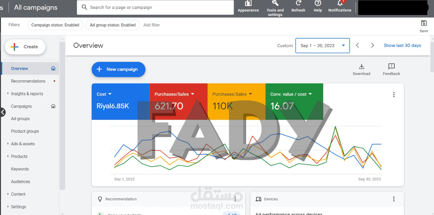Viewport: 434px width, 215px height.
Task: Click the Devices card icon
Action: click(x=259, y=199)
